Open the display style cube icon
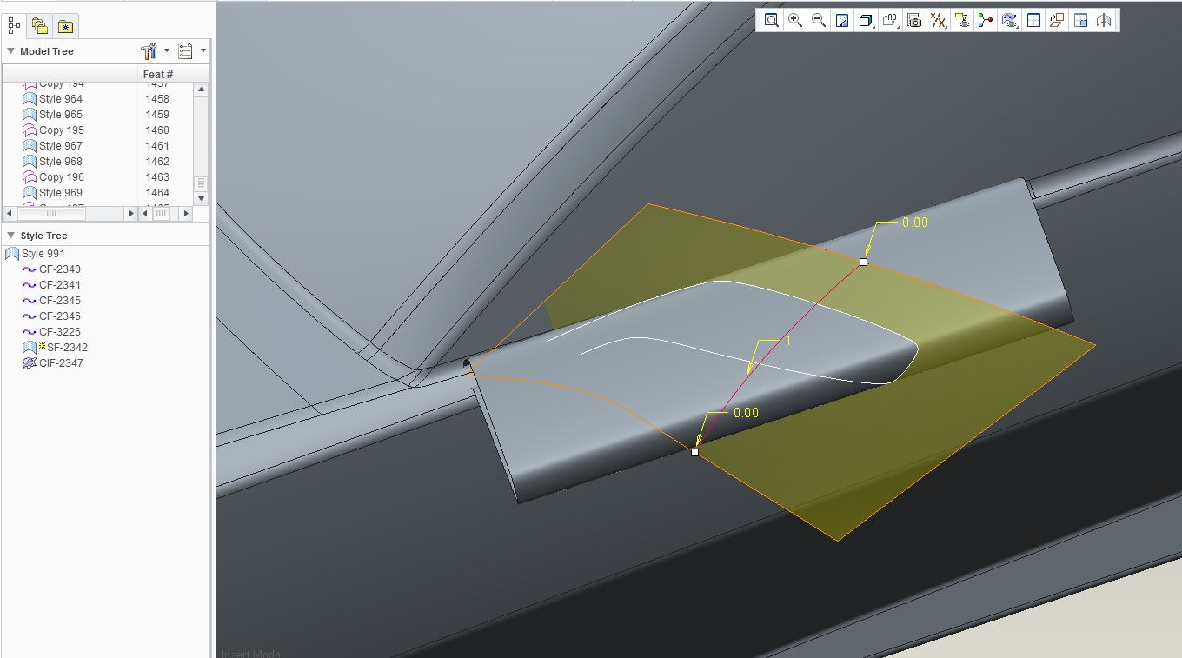The width and height of the screenshot is (1182, 658). (x=866, y=21)
